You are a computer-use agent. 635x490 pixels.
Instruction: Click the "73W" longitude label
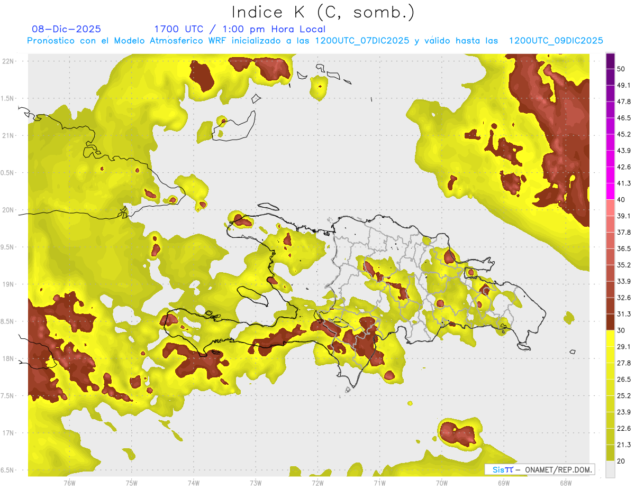(x=256, y=483)
